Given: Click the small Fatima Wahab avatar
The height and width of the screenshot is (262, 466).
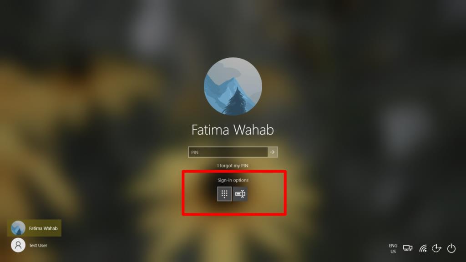Looking at the screenshot, I should click(18, 228).
